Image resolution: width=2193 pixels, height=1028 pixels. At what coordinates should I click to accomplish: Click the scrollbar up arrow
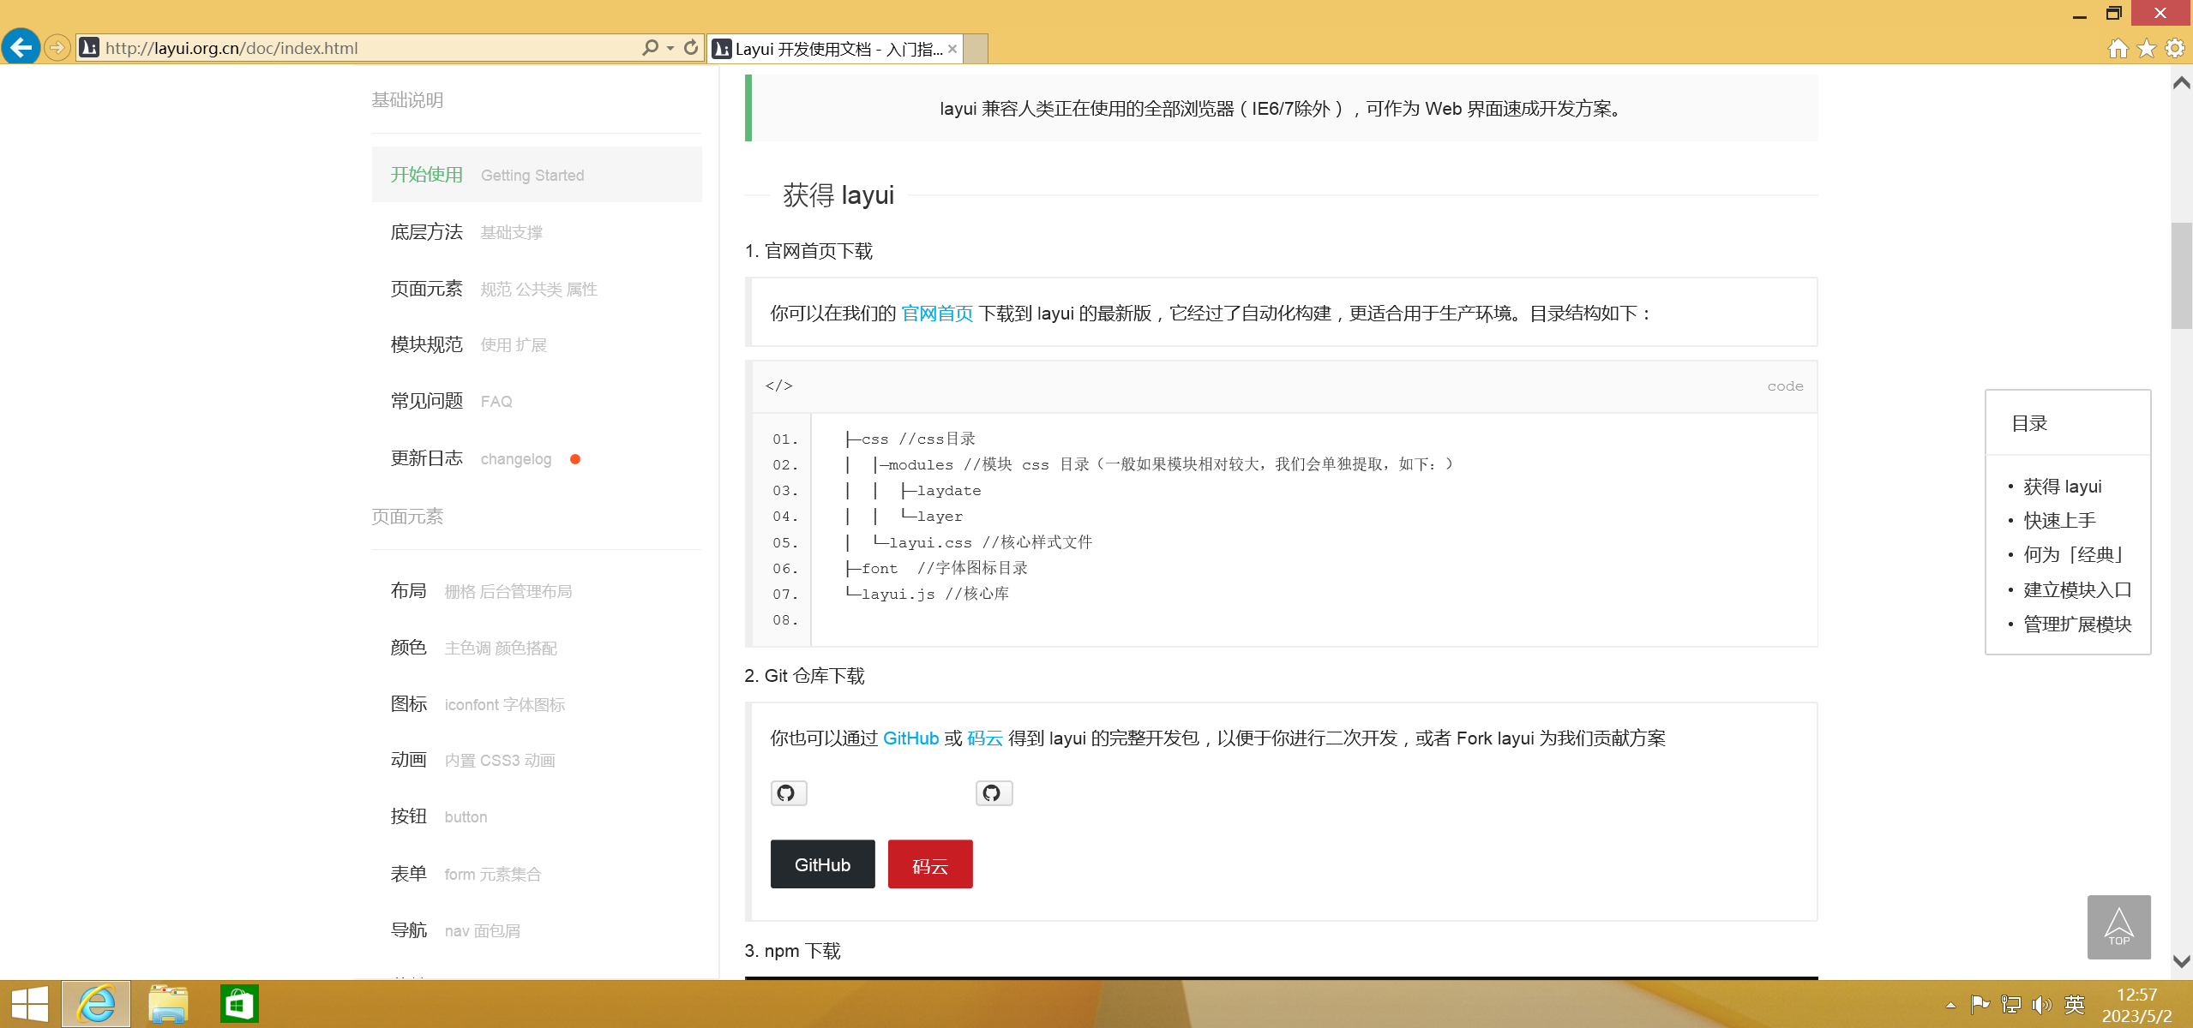[x=2182, y=83]
